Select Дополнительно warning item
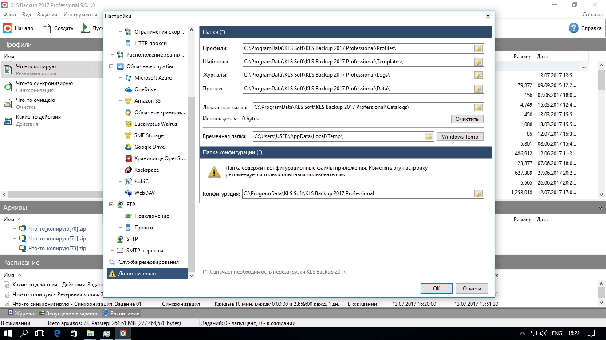 tap(147, 274)
